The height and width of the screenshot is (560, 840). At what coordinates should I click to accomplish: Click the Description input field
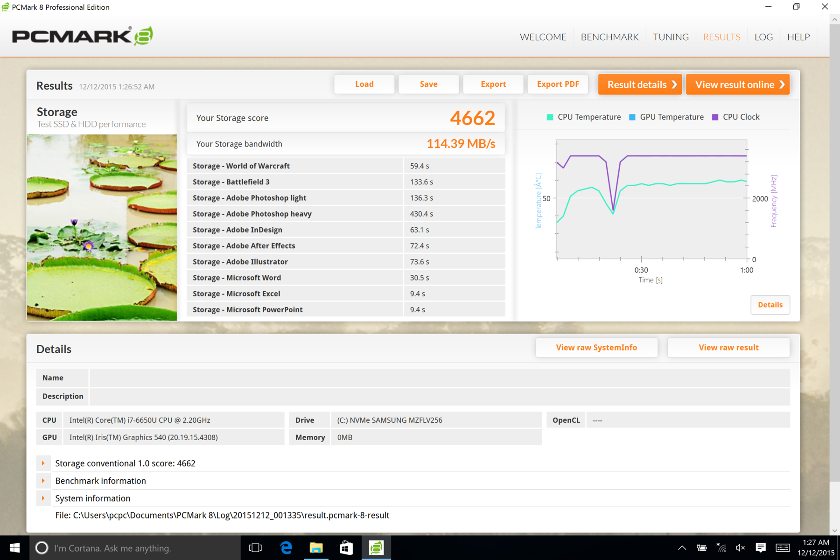point(440,396)
